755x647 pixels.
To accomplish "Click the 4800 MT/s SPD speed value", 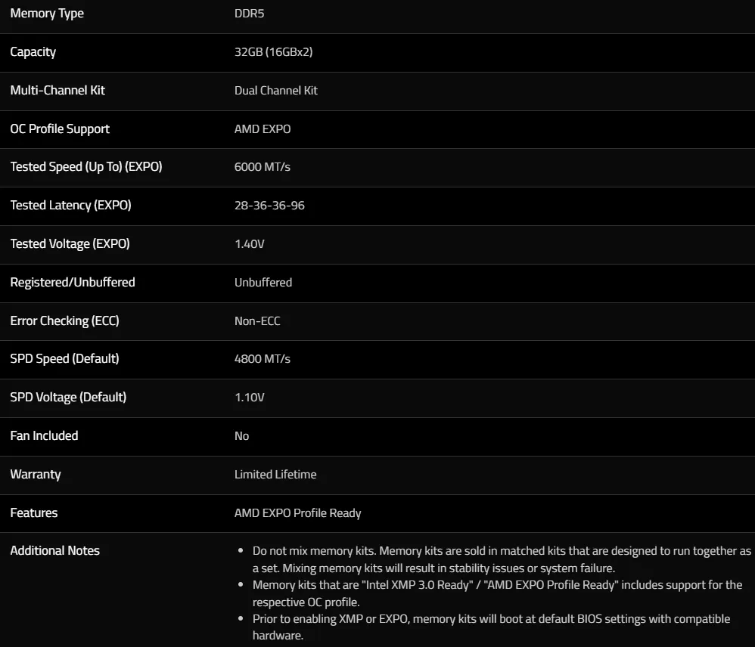I will pyautogui.click(x=262, y=359).
